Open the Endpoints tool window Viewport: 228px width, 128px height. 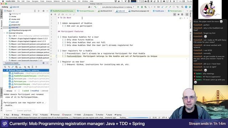(x=88, y=115)
